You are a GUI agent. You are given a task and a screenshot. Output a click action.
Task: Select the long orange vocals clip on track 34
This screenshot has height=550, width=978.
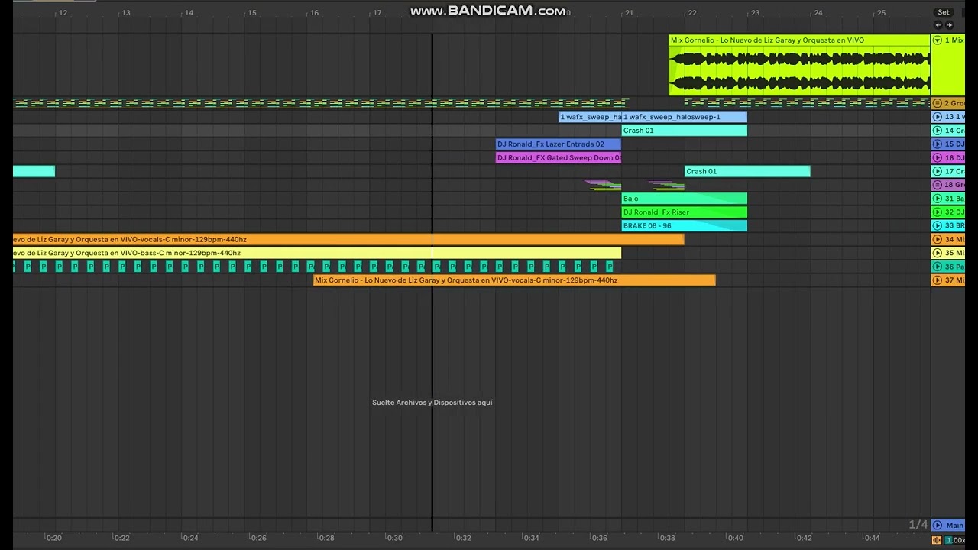coord(348,239)
